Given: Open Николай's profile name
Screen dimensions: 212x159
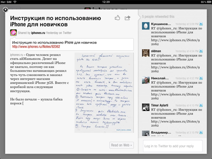Looking at the screenshot, I should (x=160, y=78).
